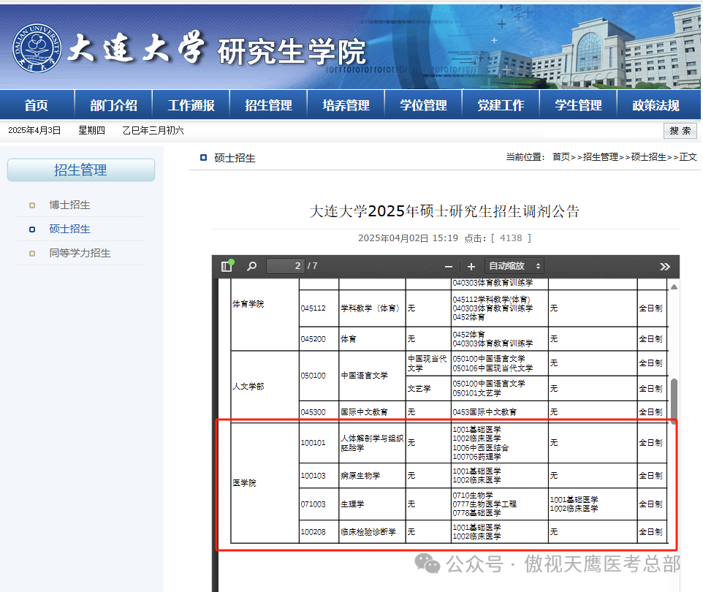The image size is (703, 592).
Task: Open the 工作通报 navigation tab
Action: [191, 105]
